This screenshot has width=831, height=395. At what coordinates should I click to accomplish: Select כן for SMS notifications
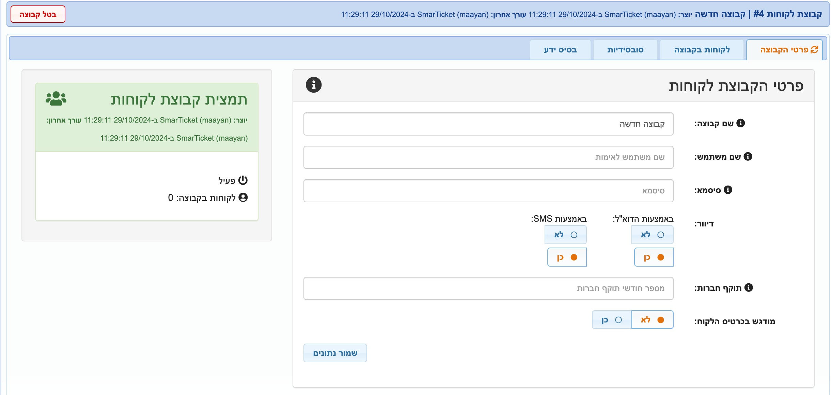567,257
